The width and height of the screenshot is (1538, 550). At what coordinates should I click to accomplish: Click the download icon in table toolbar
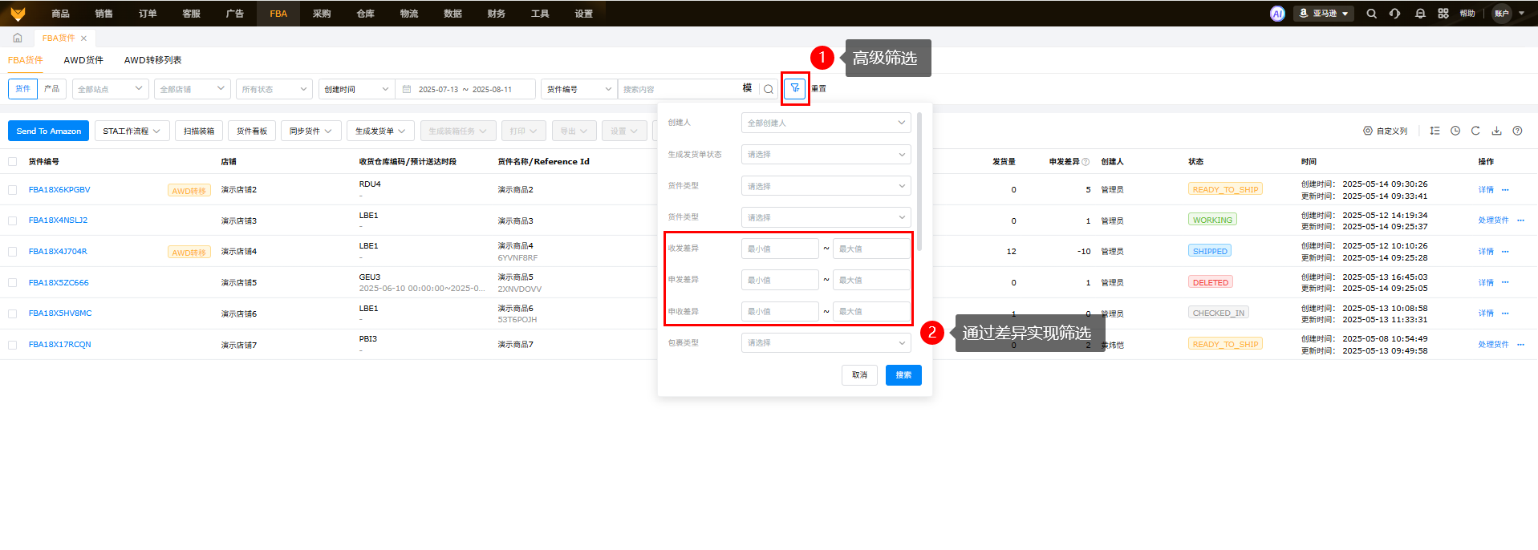pyautogui.click(x=1496, y=131)
